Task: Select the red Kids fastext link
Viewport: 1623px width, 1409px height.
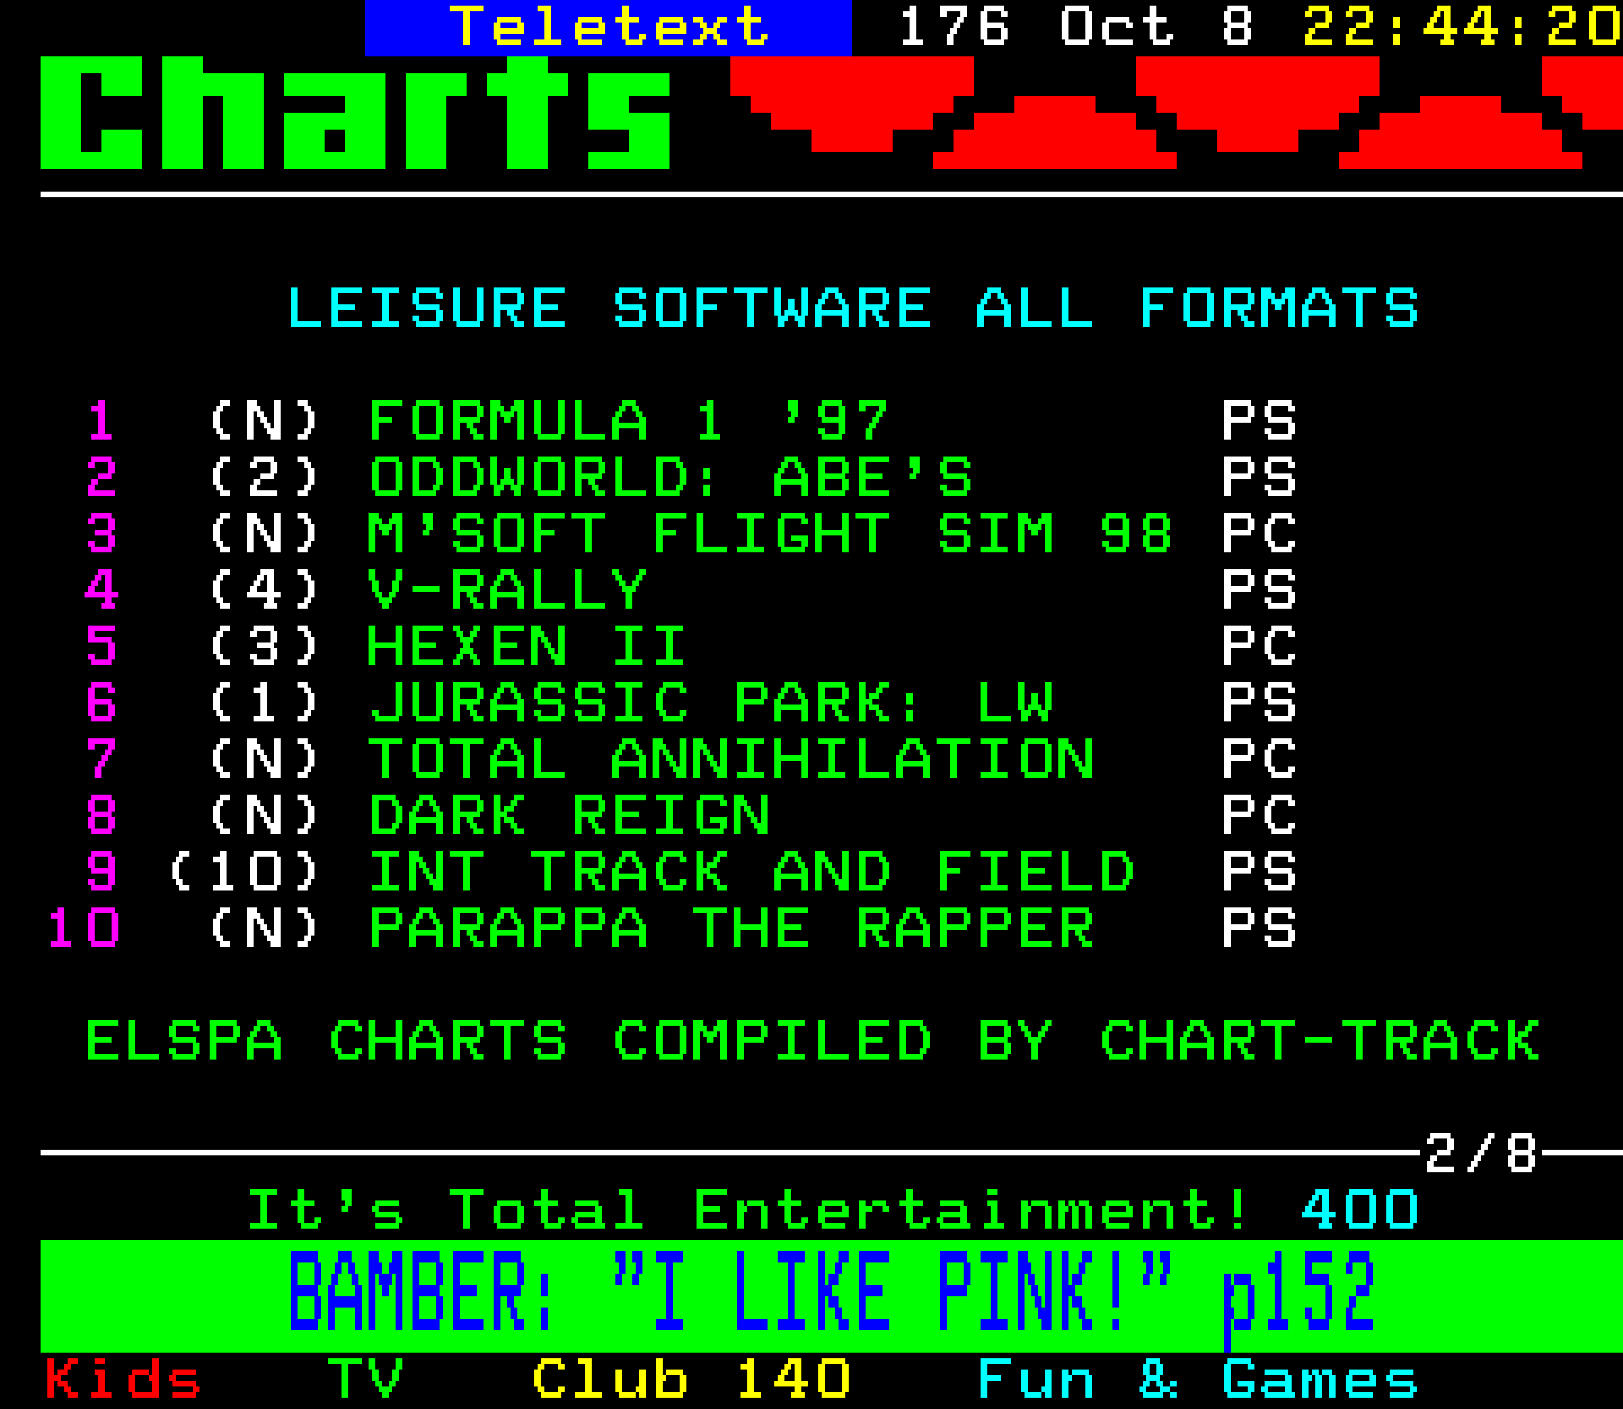Action: click(123, 1379)
